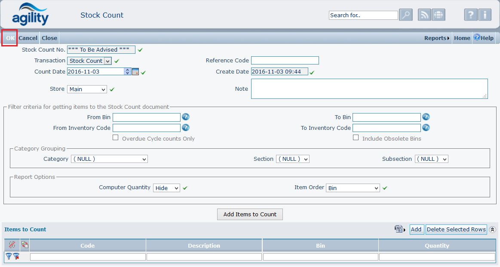
Task: Open the info 'i' icon in header
Action: (x=485, y=15)
